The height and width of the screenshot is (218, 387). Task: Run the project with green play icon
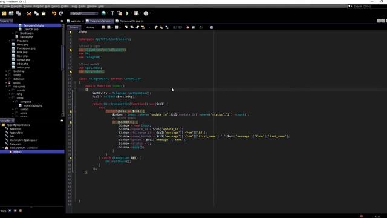(128, 13)
